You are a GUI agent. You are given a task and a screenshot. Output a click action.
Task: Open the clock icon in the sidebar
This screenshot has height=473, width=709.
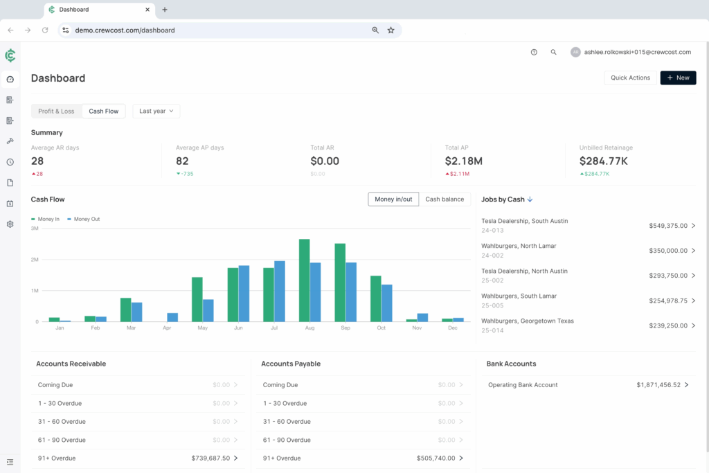[x=10, y=162]
